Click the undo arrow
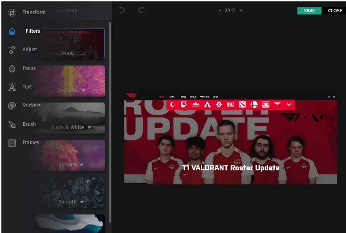 click(122, 10)
